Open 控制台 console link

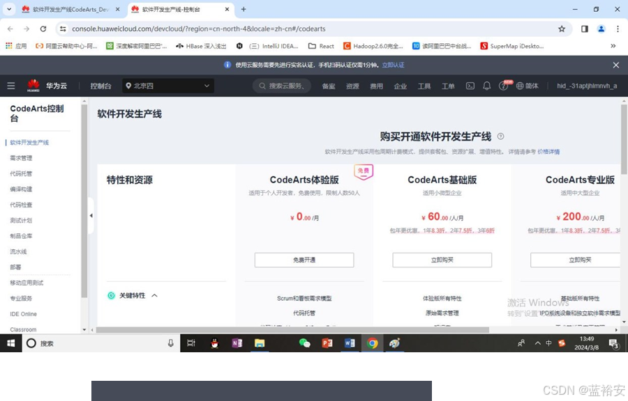pyautogui.click(x=100, y=86)
